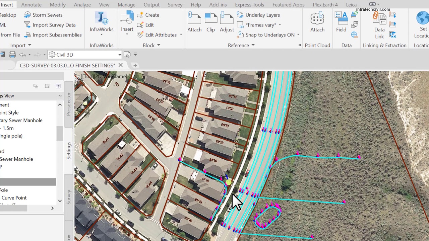Click the Update Fields icon
This screenshot has width=429, height=241.
[x=354, y=15]
